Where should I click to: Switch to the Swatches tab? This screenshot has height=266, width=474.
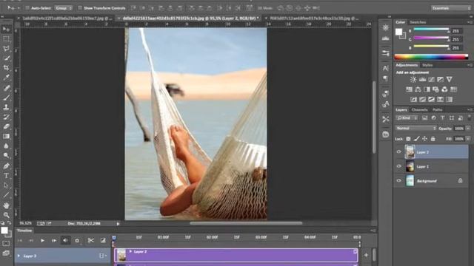(x=418, y=22)
